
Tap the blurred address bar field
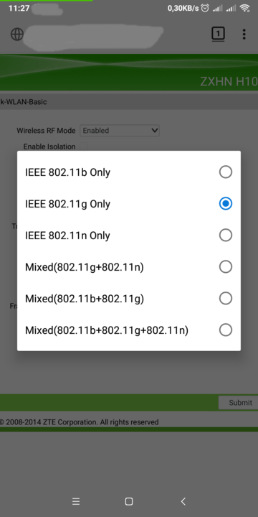point(94,34)
